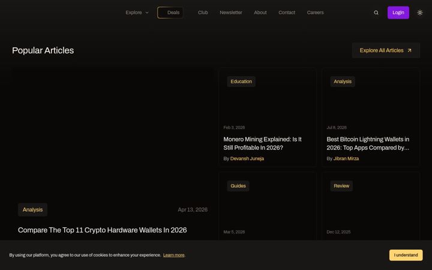Click the Popular Articles heading
This screenshot has width=432, height=270.
43,50
